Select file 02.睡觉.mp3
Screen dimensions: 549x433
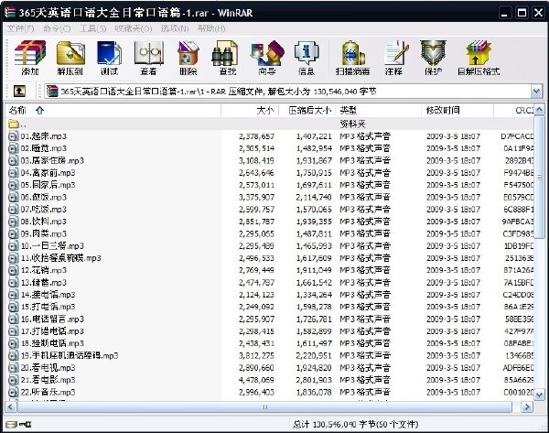(x=44, y=148)
